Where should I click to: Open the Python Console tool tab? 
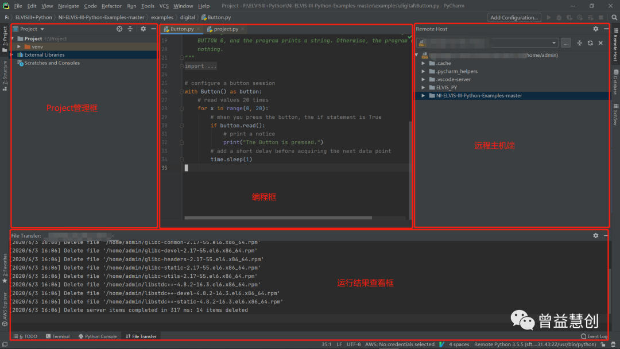coord(98,336)
